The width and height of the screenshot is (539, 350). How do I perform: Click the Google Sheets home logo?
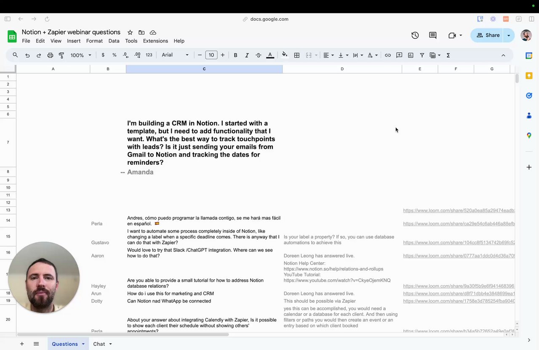click(12, 36)
